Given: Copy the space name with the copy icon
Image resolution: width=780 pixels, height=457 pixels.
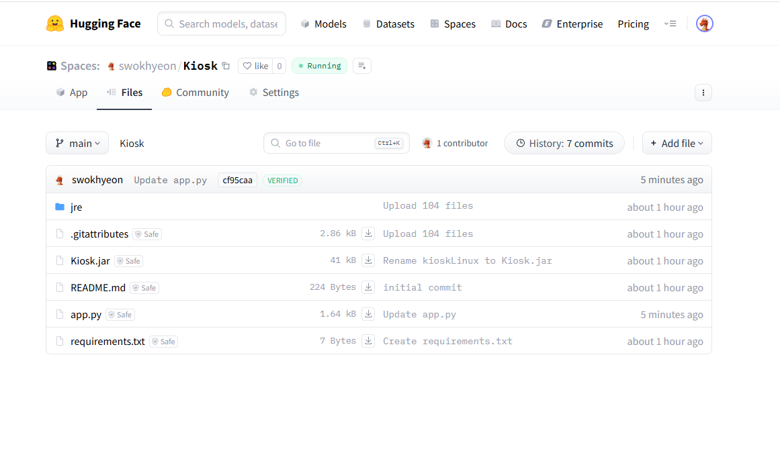Looking at the screenshot, I should [x=226, y=66].
